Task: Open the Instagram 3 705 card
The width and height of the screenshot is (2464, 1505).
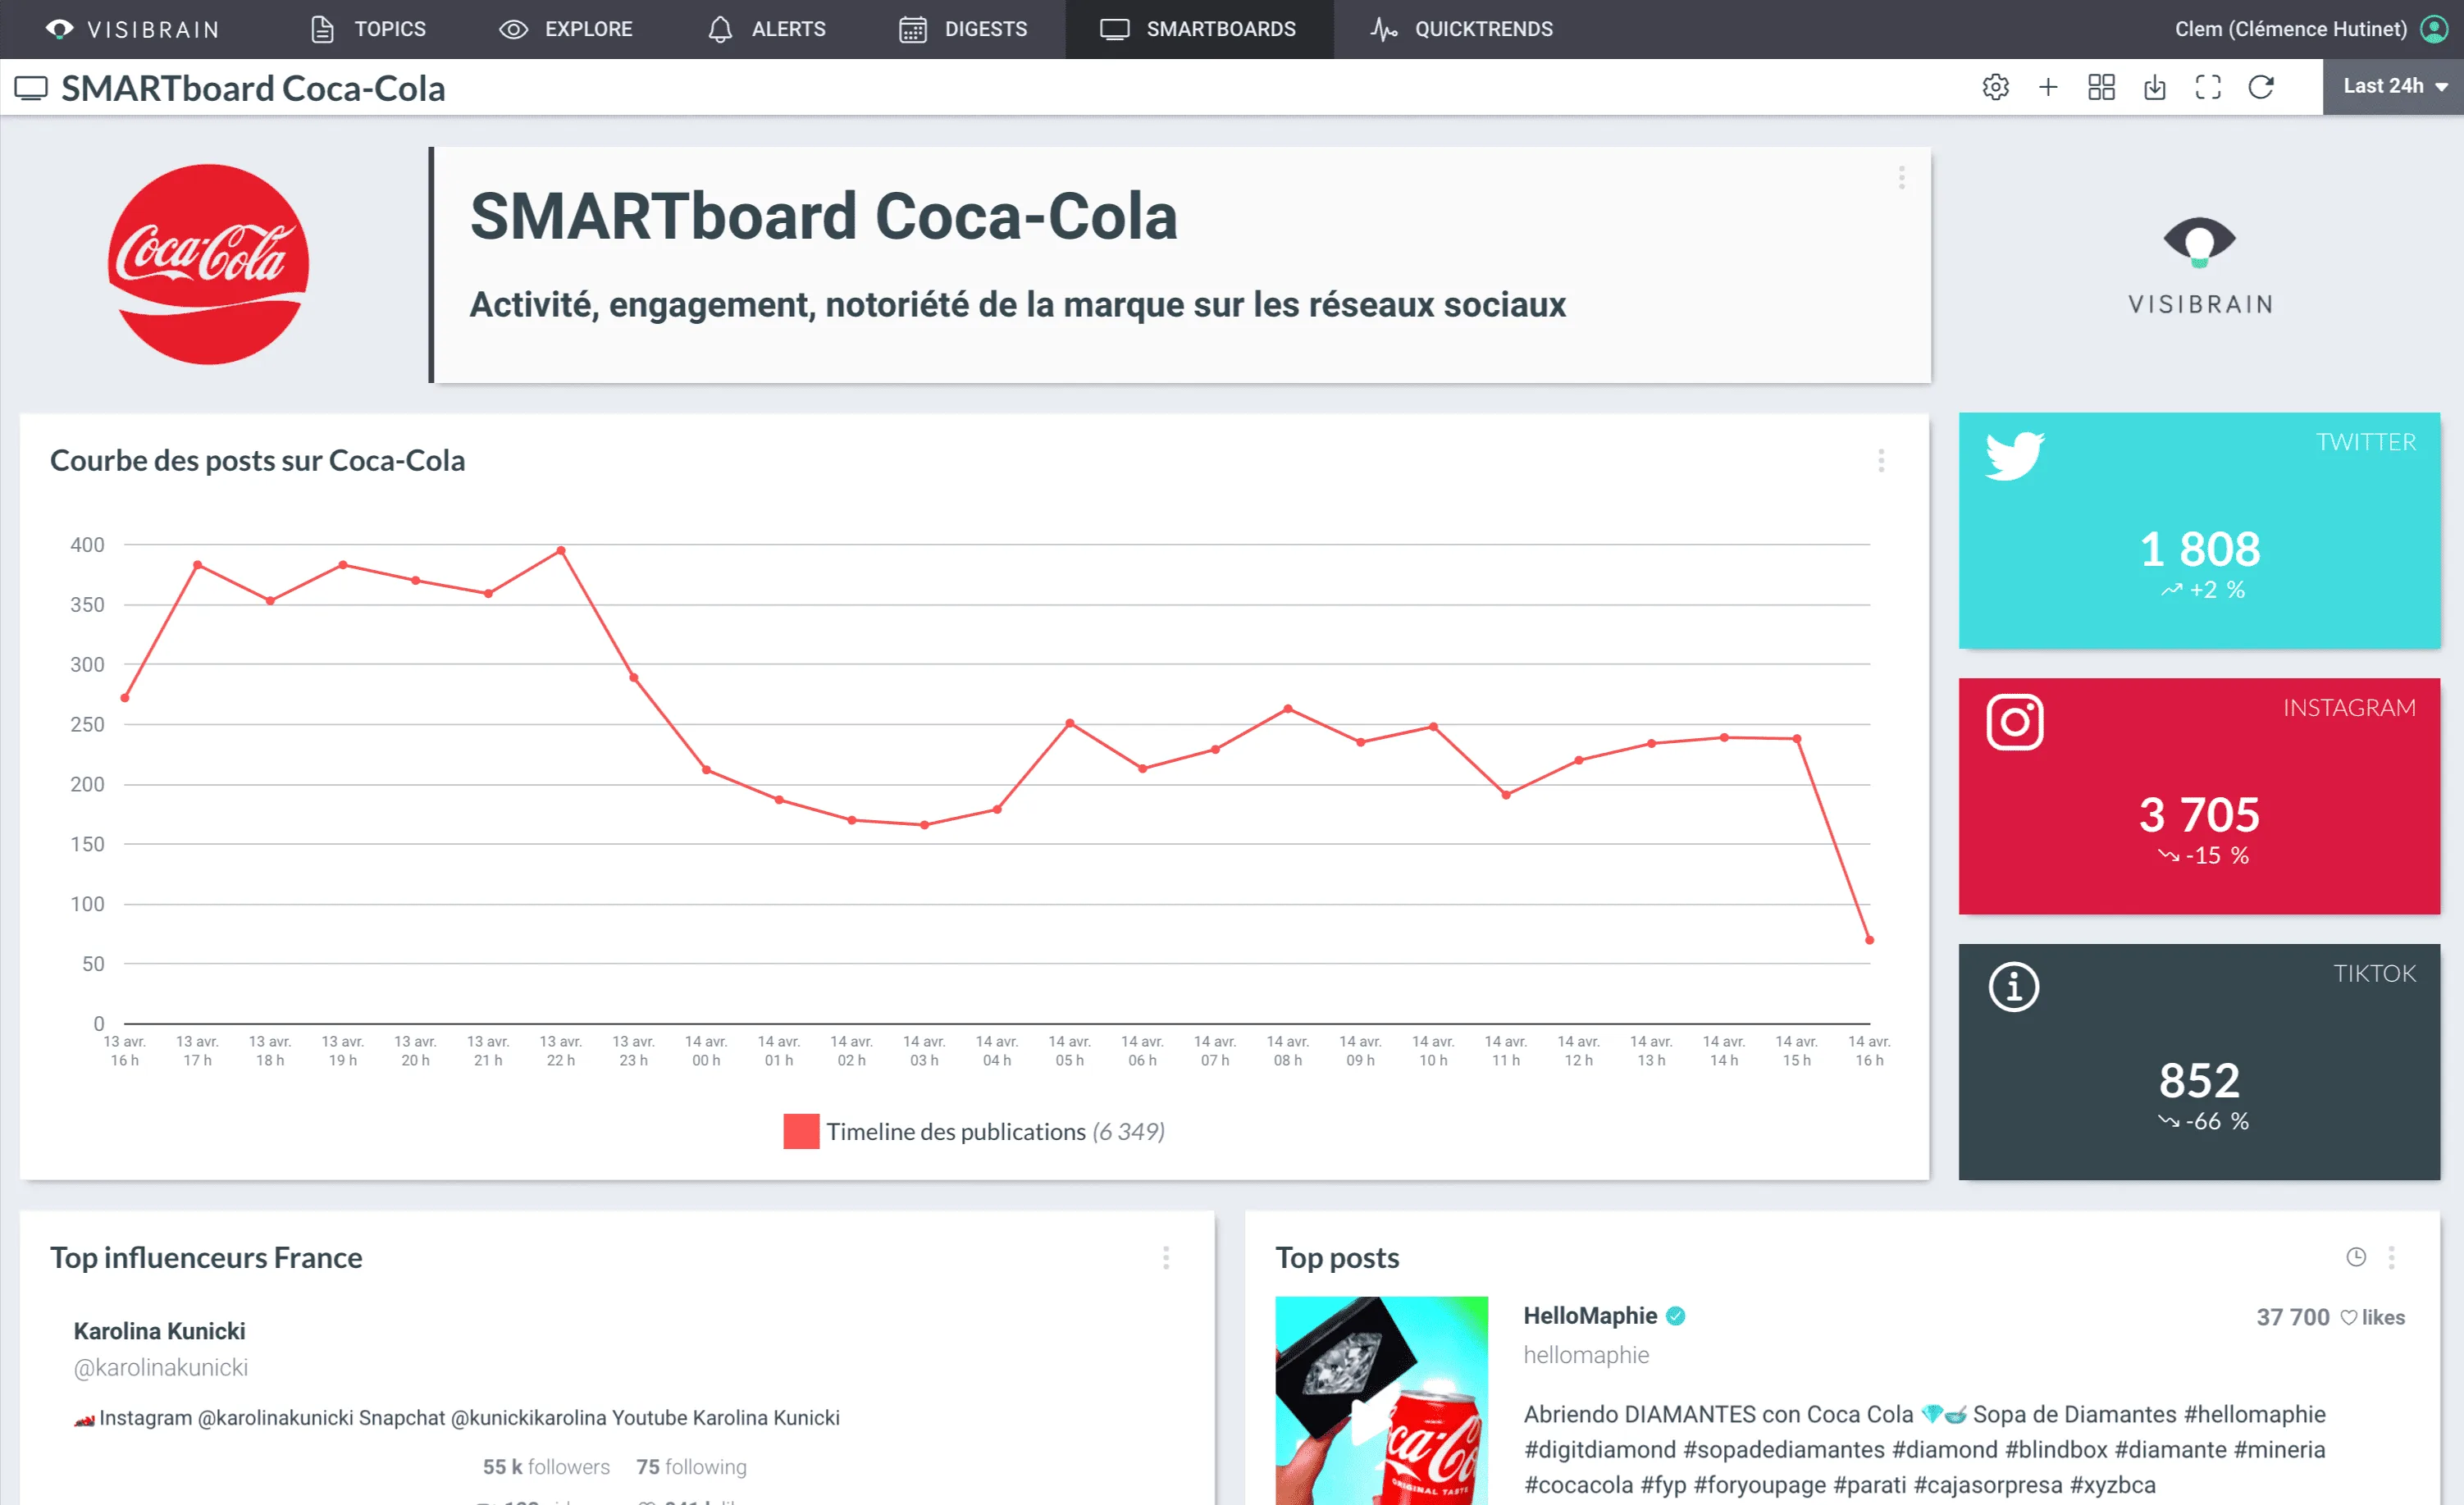Action: tap(2199, 796)
